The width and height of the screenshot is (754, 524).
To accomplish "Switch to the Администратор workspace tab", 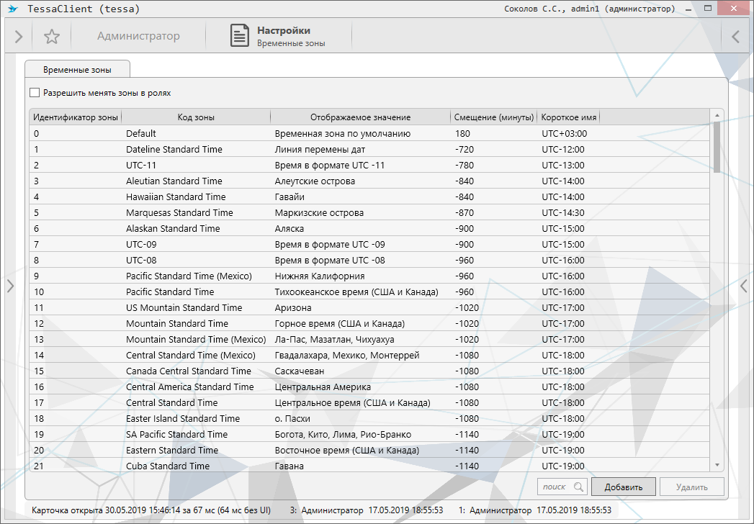I will click(x=138, y=36).
